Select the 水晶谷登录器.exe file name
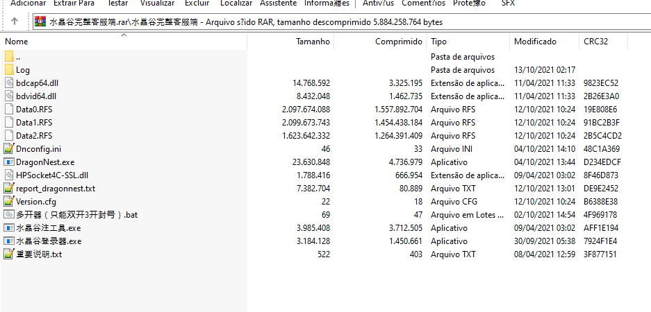The image size is (651, 312). coord(49,241)
